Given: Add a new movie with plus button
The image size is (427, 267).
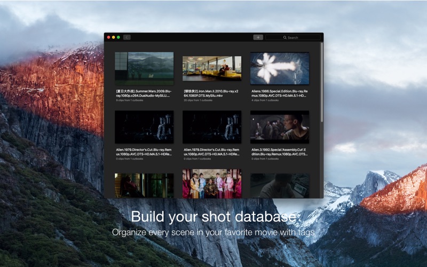Looking at the screenshot, I should pyautogui.click(x=258, y=37).
